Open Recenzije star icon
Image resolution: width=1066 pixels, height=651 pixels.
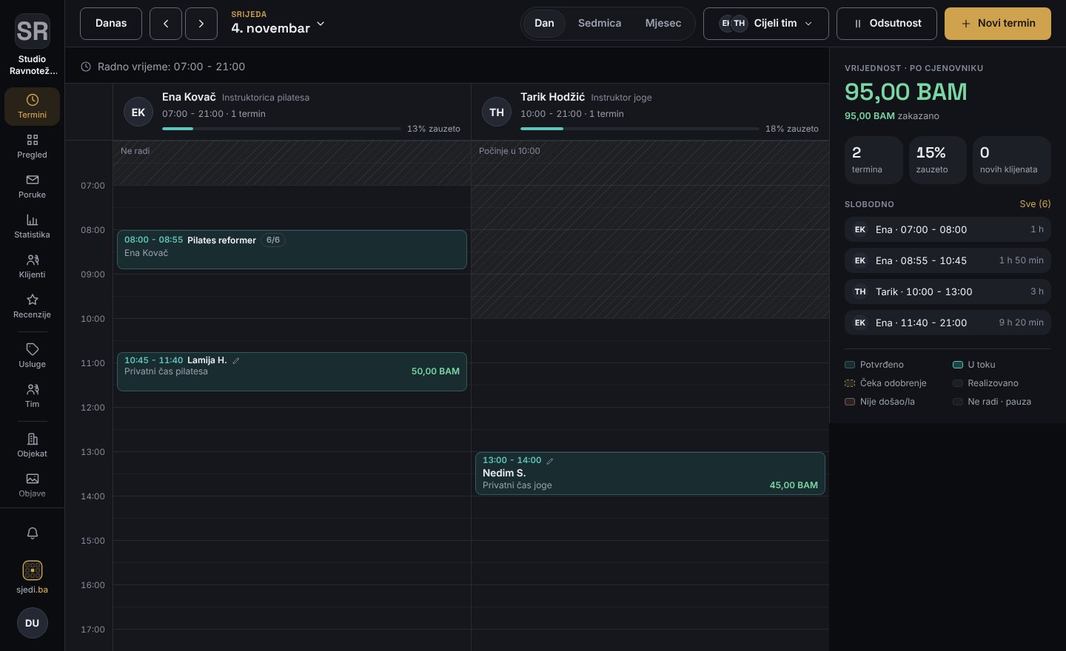32,300
